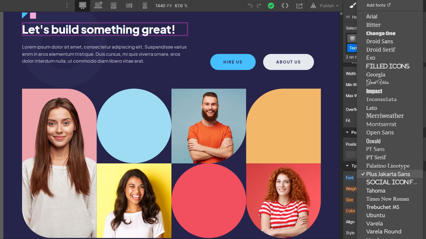This screenshot has width=426, height=239.
Task: Check the Plus Jakarta Sans font option
Action: point(388,174)
